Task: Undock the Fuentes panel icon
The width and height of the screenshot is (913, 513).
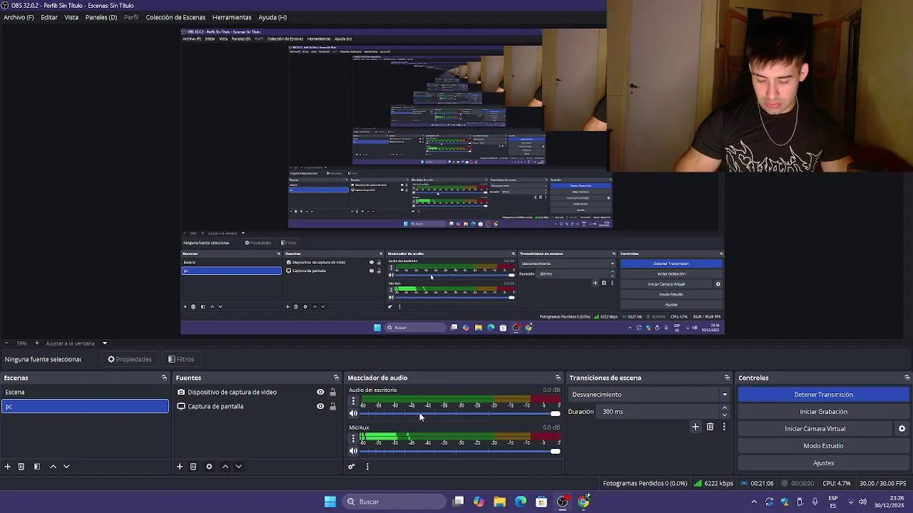Action: tap(336, 378)
